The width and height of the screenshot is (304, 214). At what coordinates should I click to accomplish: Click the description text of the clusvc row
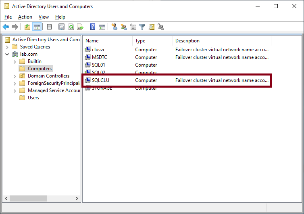[x=222, y=50]
